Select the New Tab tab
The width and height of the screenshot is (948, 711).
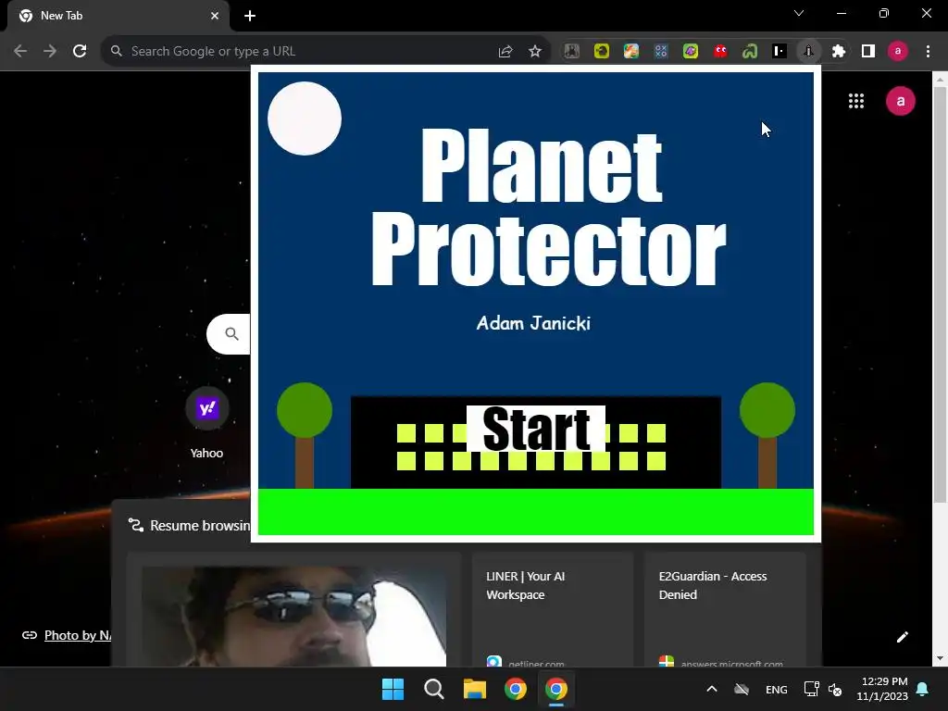118,16
